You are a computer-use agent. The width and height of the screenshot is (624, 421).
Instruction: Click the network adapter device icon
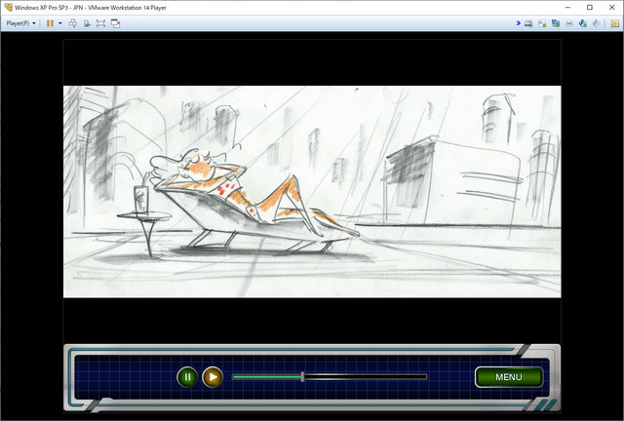point(556,23)
